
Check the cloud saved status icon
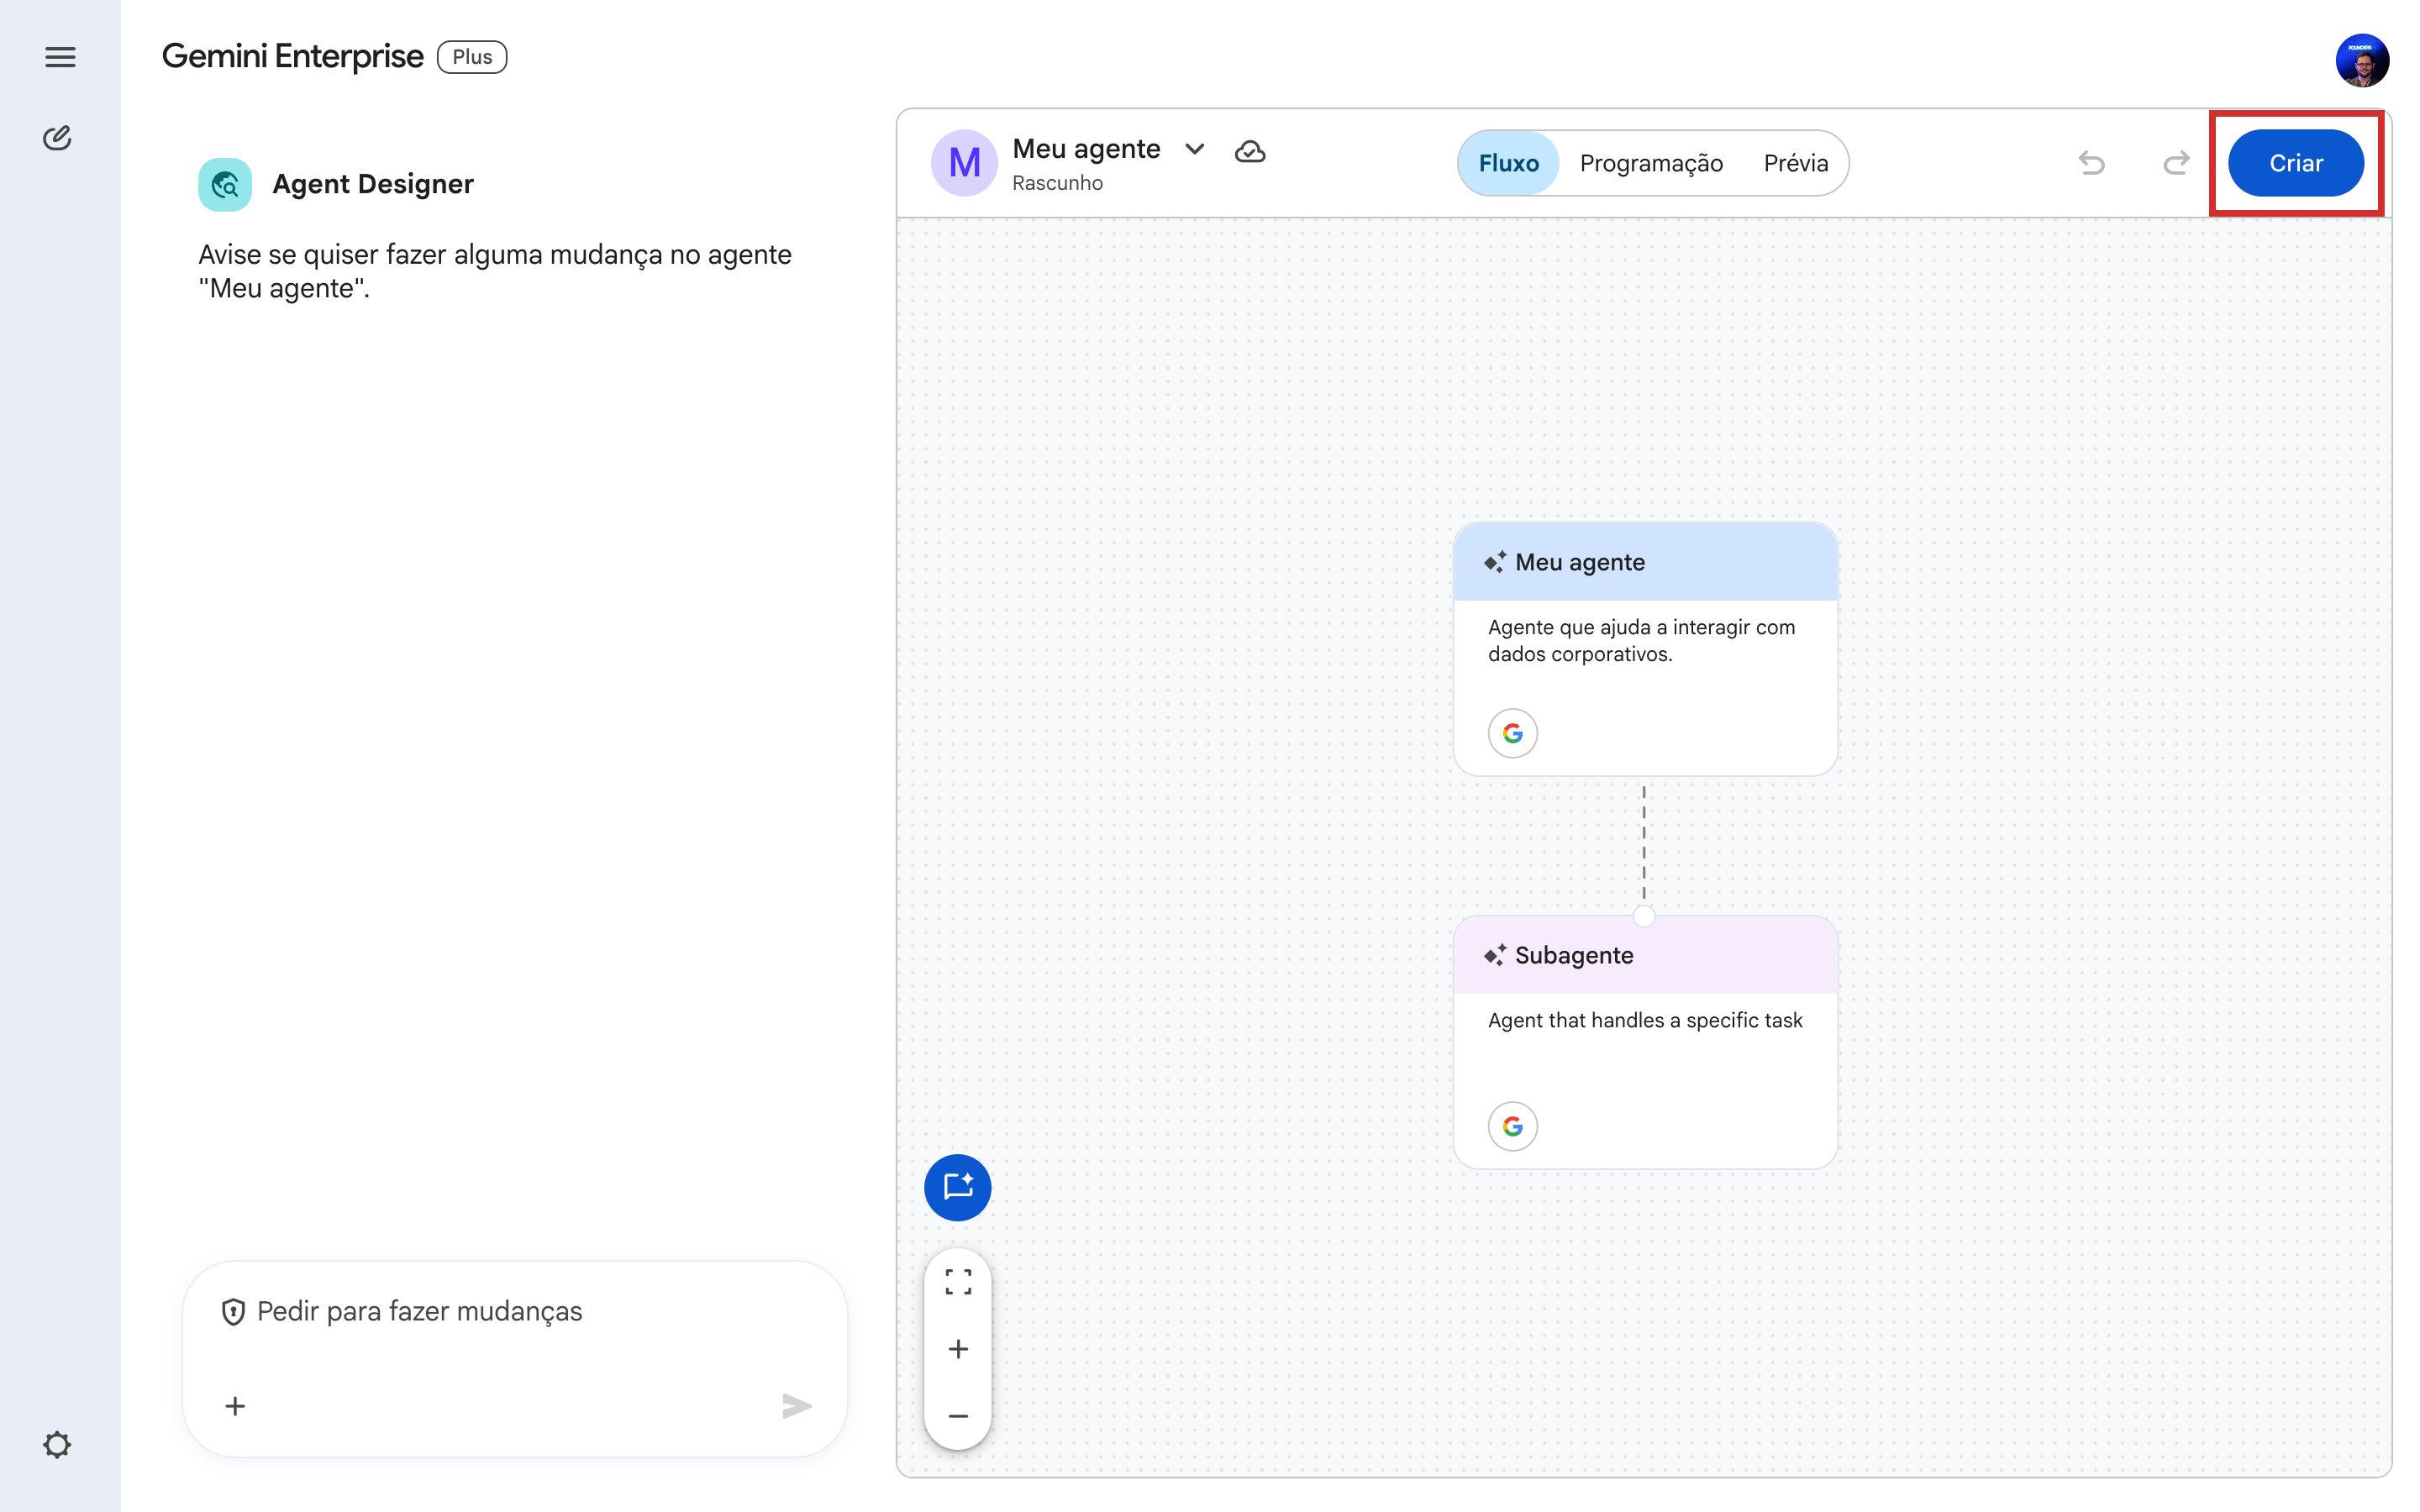coord(1250,151)
